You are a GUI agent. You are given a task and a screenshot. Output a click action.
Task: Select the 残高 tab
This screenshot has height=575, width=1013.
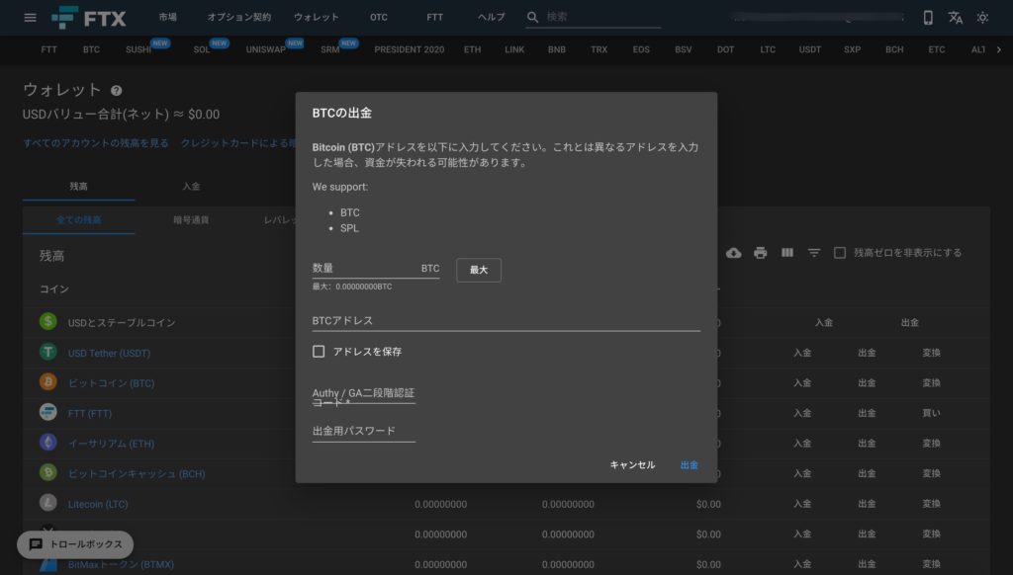point(79,187)
